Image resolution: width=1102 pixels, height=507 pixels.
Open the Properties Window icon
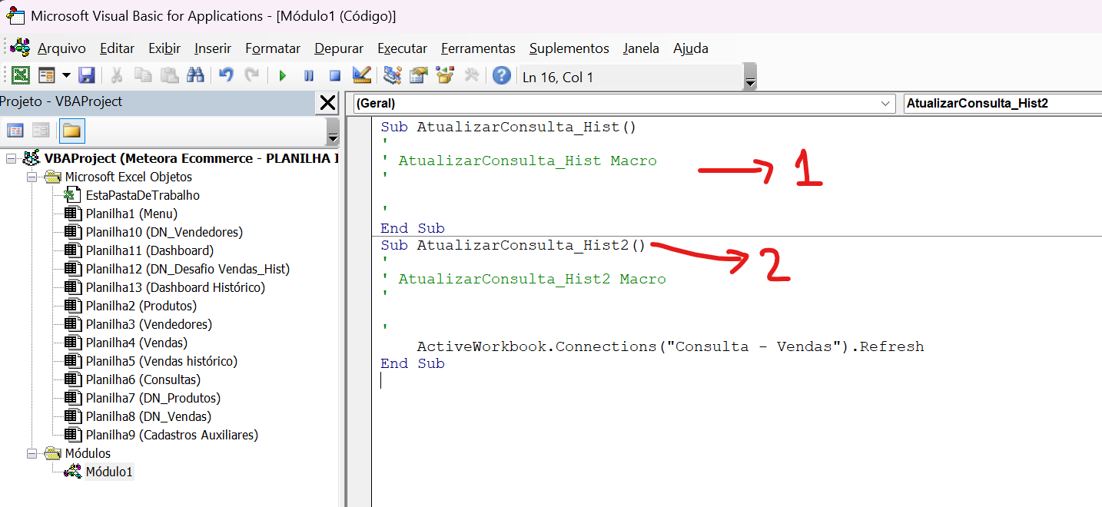pyautogui.click(x=419, y=76)
